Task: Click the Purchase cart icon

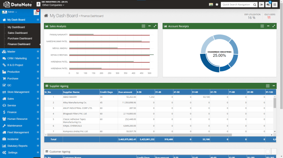Action: [x=4, y=78]
